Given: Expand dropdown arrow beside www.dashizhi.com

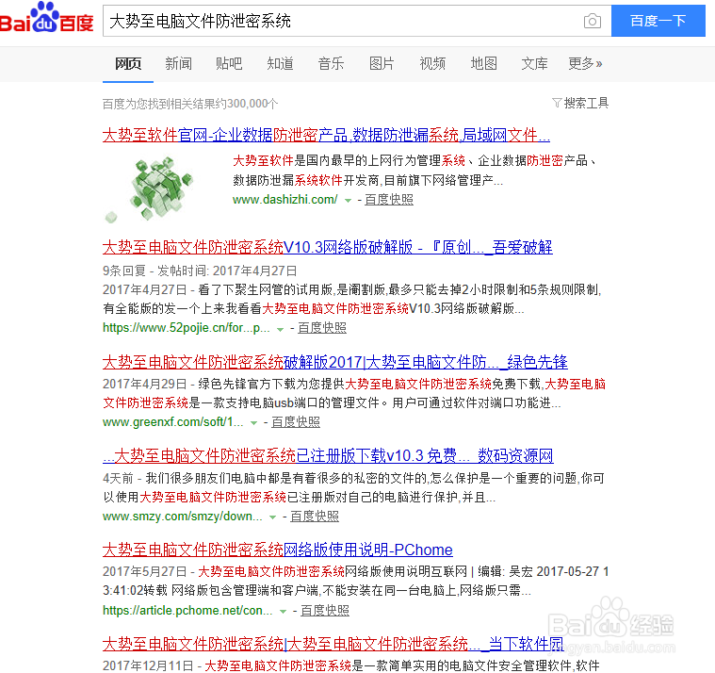Looking at the screenshot, I should (348, 201).
